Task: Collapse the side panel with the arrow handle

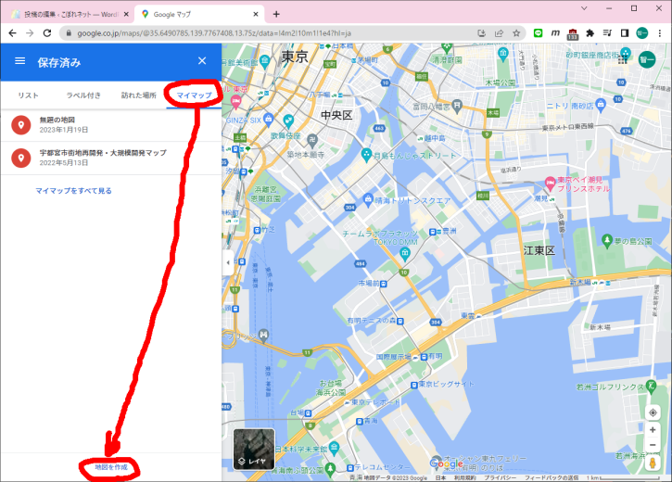Action: 228,262
